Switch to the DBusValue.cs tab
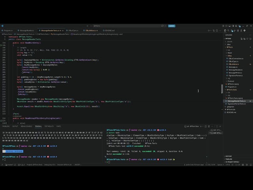Screen dimensions: 253x190 (x=91, y=30)
